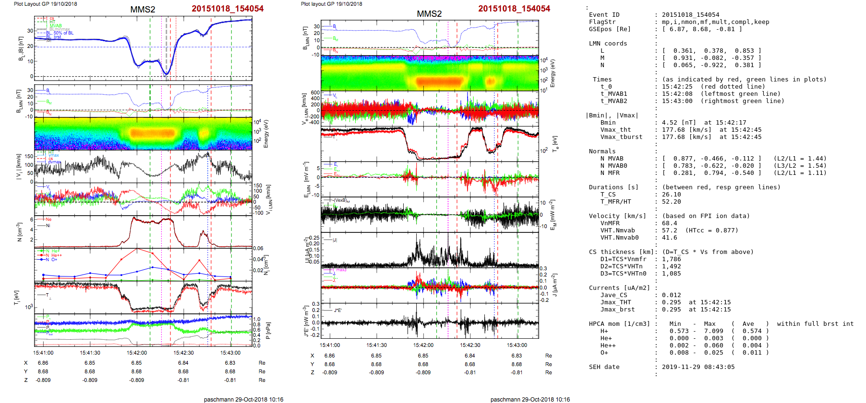Click the 'Times' heading
This screenshot has height=403, width=866.
click(602, 80)
